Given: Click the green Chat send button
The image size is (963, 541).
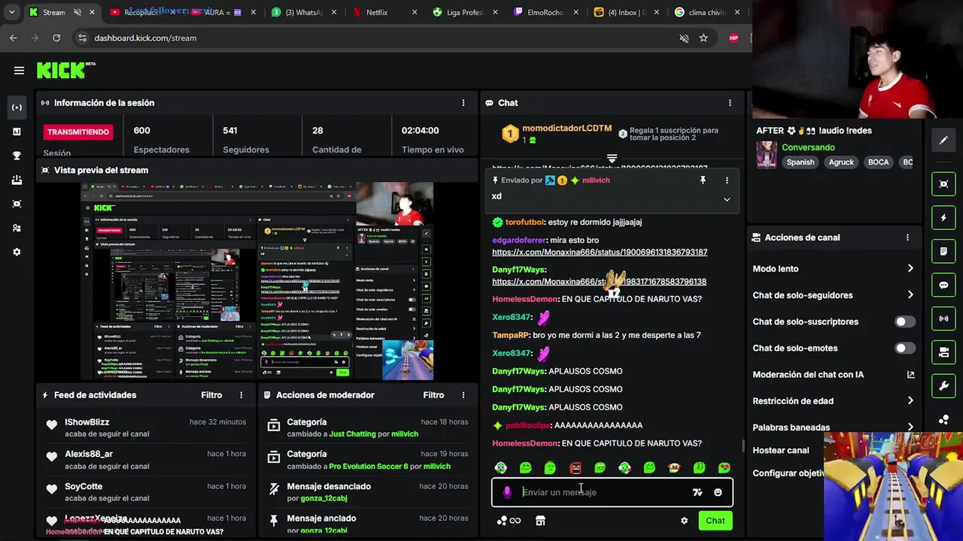Looking at the screenshot, I should 715,521.
